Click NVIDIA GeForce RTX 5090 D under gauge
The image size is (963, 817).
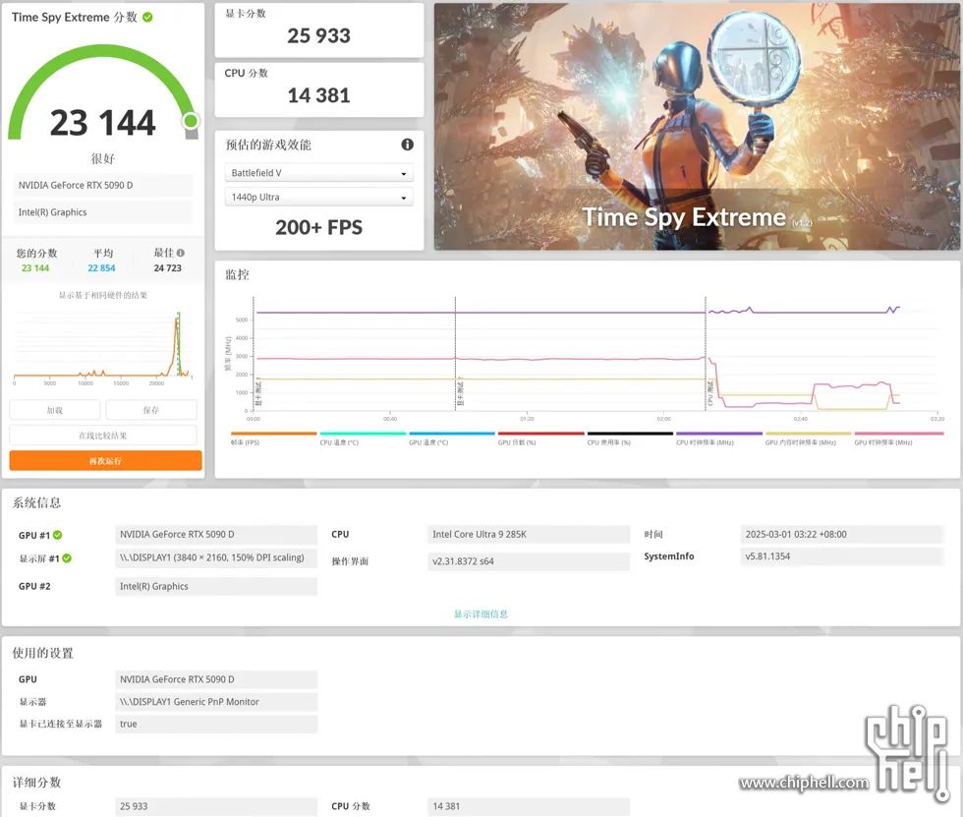point(103,185)
